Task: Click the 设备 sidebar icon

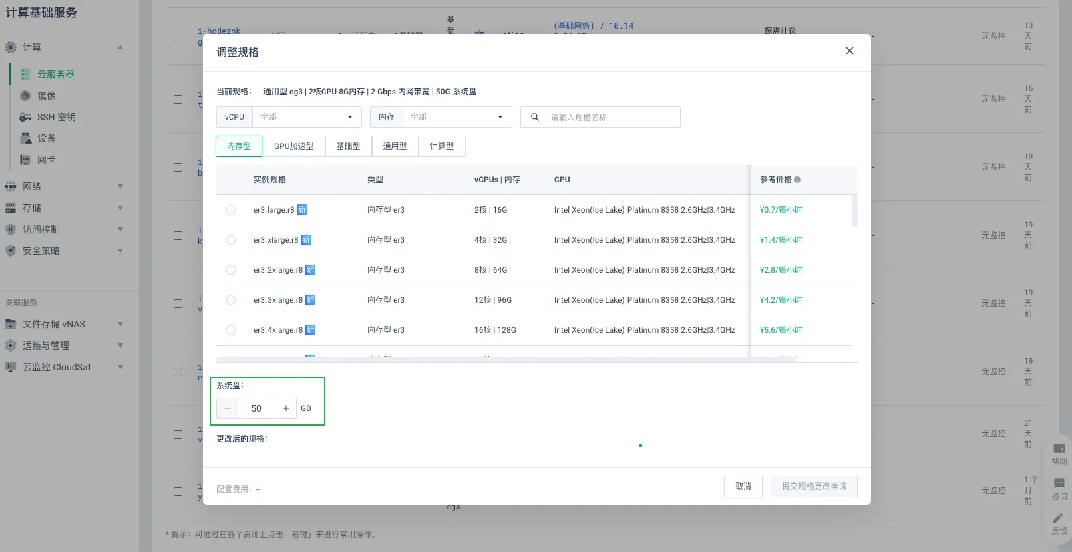Action: pyautogui.click(x=25, y=138)
